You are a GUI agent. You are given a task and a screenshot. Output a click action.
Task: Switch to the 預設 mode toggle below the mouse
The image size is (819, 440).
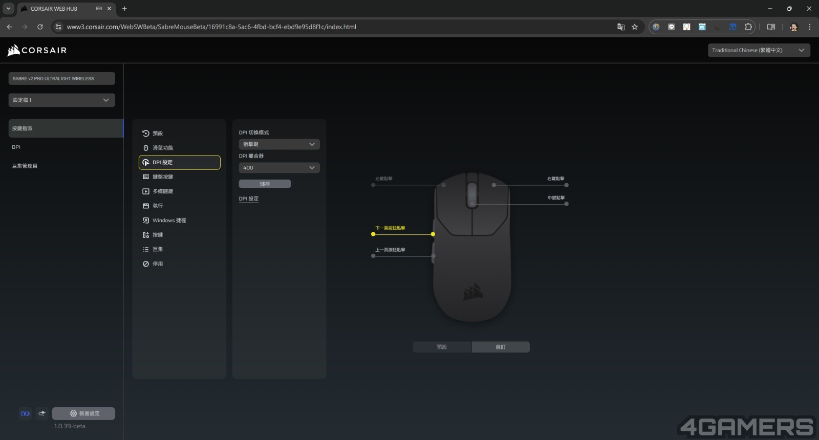442,347
